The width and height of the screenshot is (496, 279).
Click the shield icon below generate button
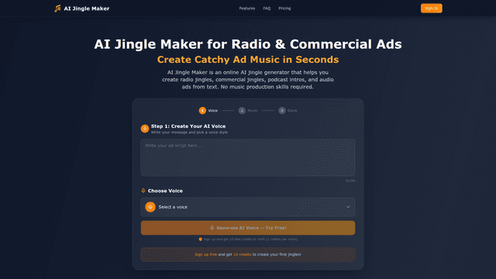(x=200, y=239)
